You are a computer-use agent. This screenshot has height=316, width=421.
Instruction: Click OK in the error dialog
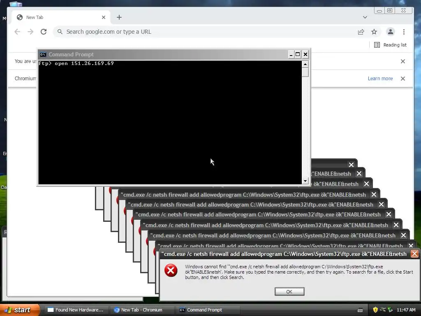point(289,292)
